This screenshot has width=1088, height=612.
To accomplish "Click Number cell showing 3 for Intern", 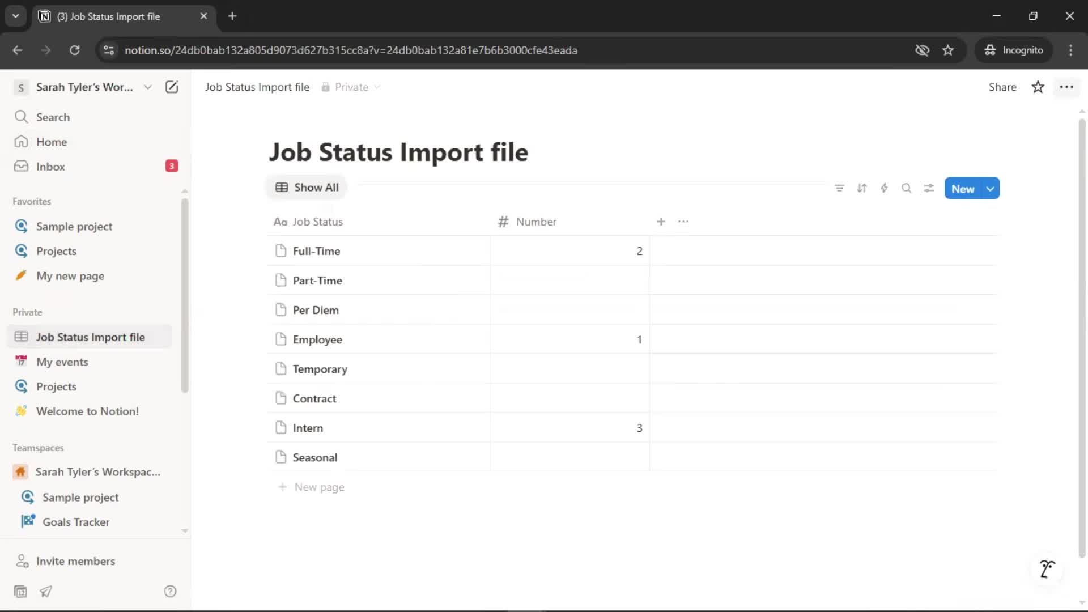I will pos(569,428).
